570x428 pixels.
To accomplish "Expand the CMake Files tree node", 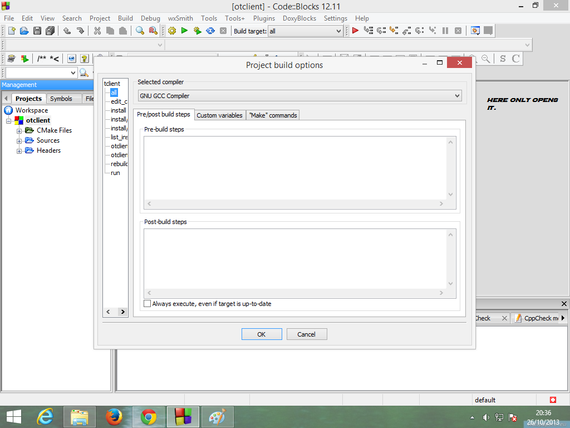I will click(19, 130).
